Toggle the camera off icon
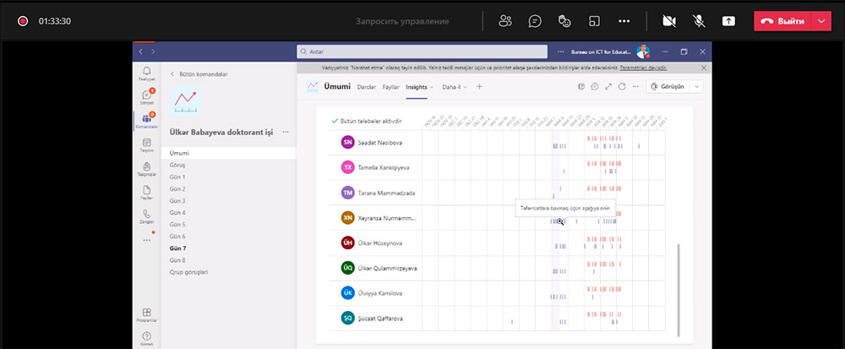Viewport: 845px width, 349px height. (x=668, y=21)
